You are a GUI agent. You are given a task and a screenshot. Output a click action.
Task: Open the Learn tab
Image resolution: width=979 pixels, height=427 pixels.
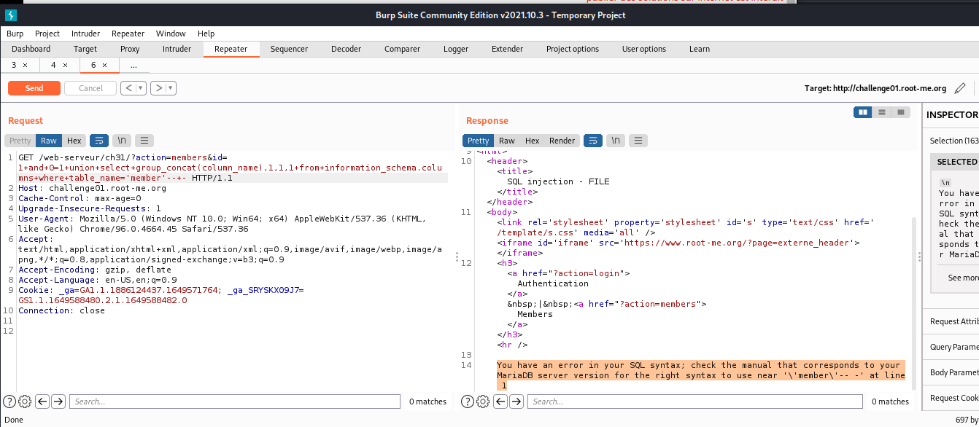[x=700, y=49]
